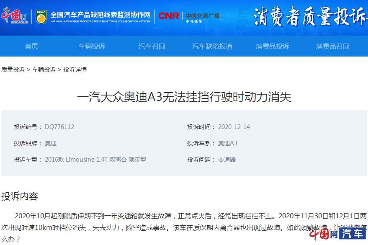
Task: Click the 消费者质量投诉 banner title
Action: (310, 17)
